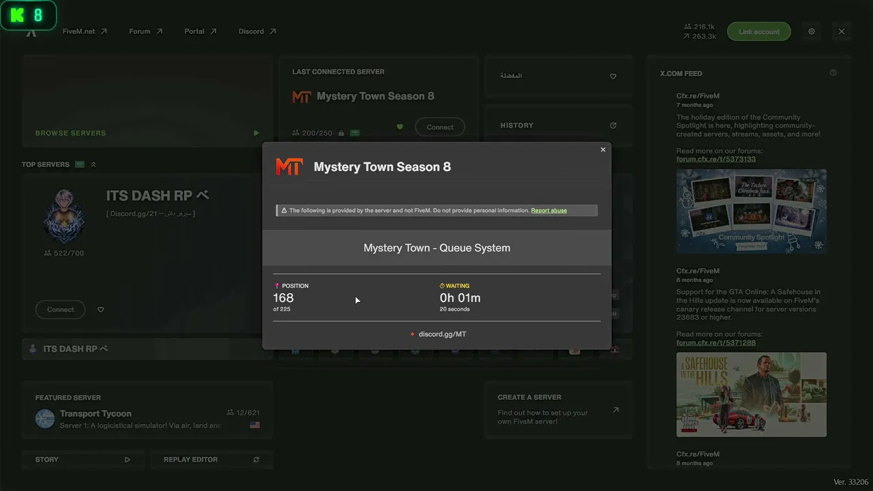873x491 pixels.
Task: Connect to last server Mystery Town
Action: coord(440,127)
